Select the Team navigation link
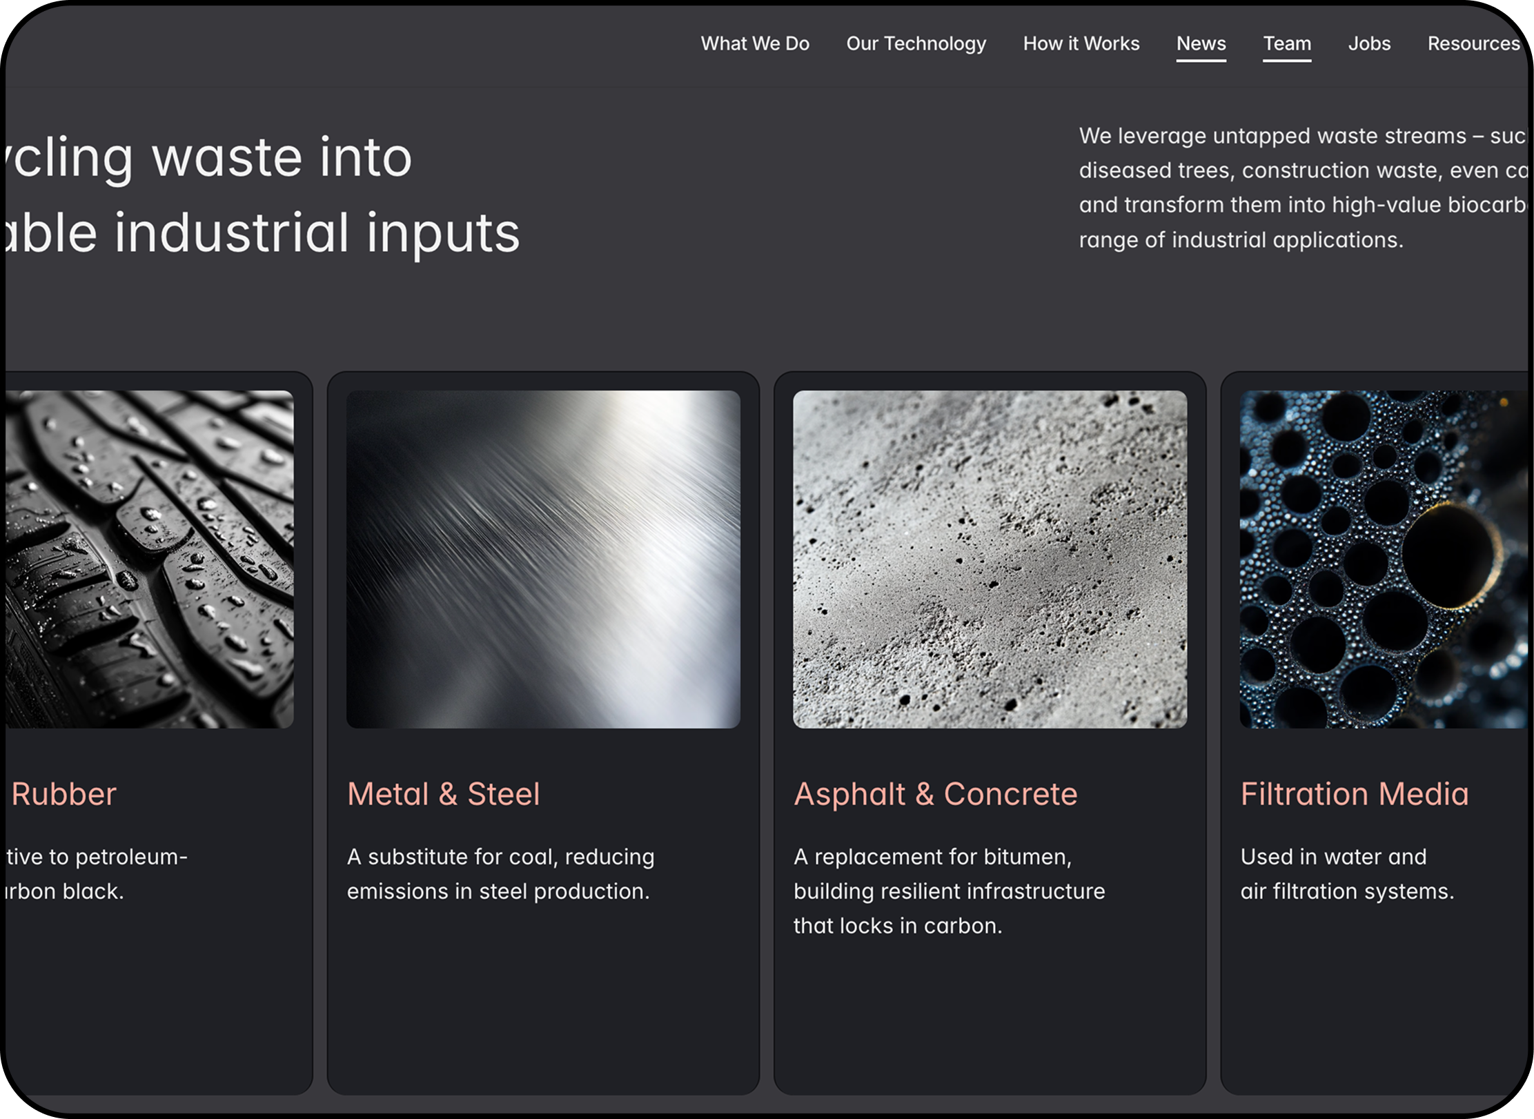The width and height of the screenshot is (1534, 1119). [1286, 43]
